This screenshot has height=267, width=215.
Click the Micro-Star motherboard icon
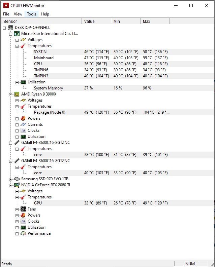point(17,34)
